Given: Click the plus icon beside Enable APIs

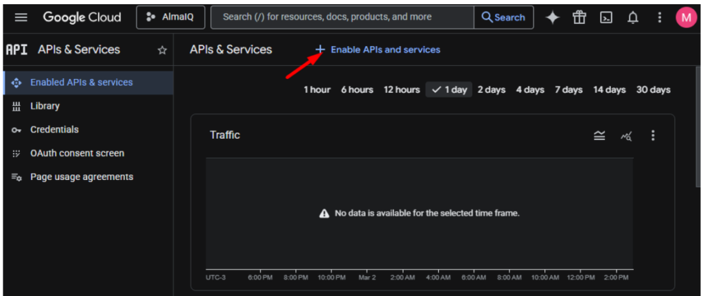Looking at the screenshot, I should 320,49.
